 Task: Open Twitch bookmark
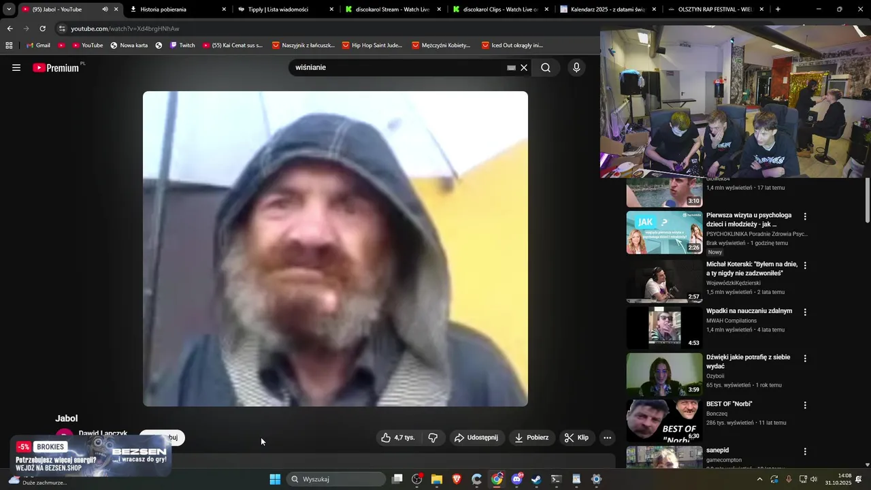point(182,46)
